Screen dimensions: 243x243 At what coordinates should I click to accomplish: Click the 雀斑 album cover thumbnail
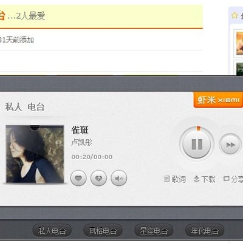click(35, 154)
